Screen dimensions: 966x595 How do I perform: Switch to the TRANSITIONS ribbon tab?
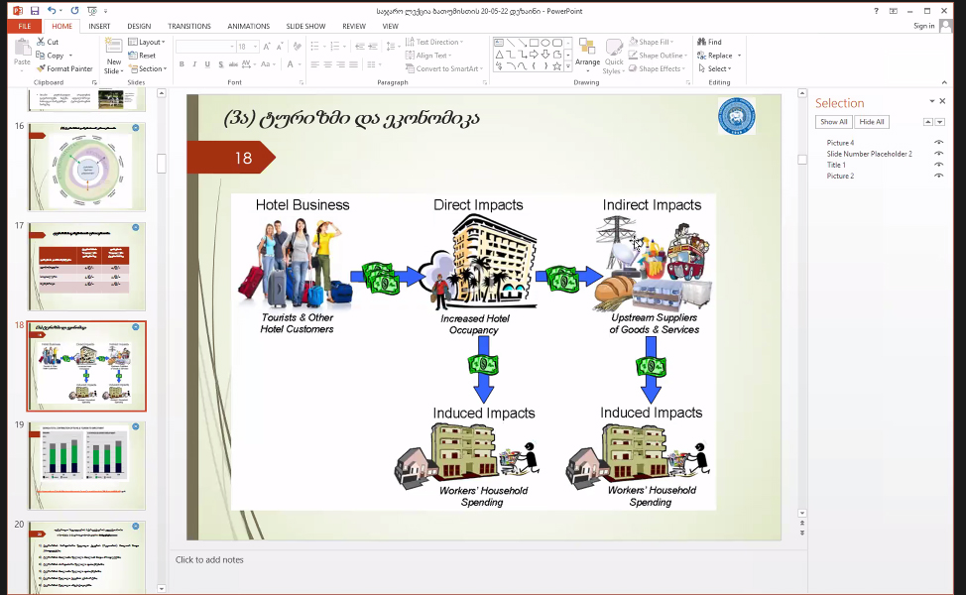[188, 26]
